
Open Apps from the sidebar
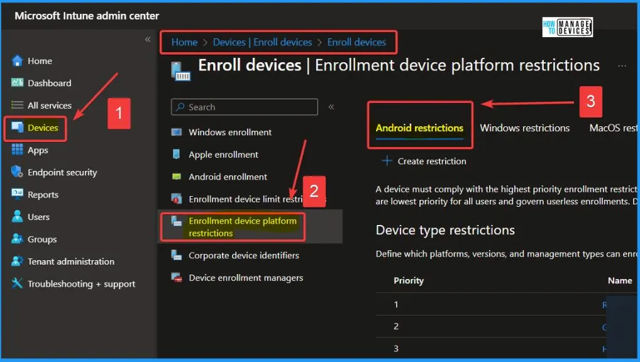pos(38,150)
